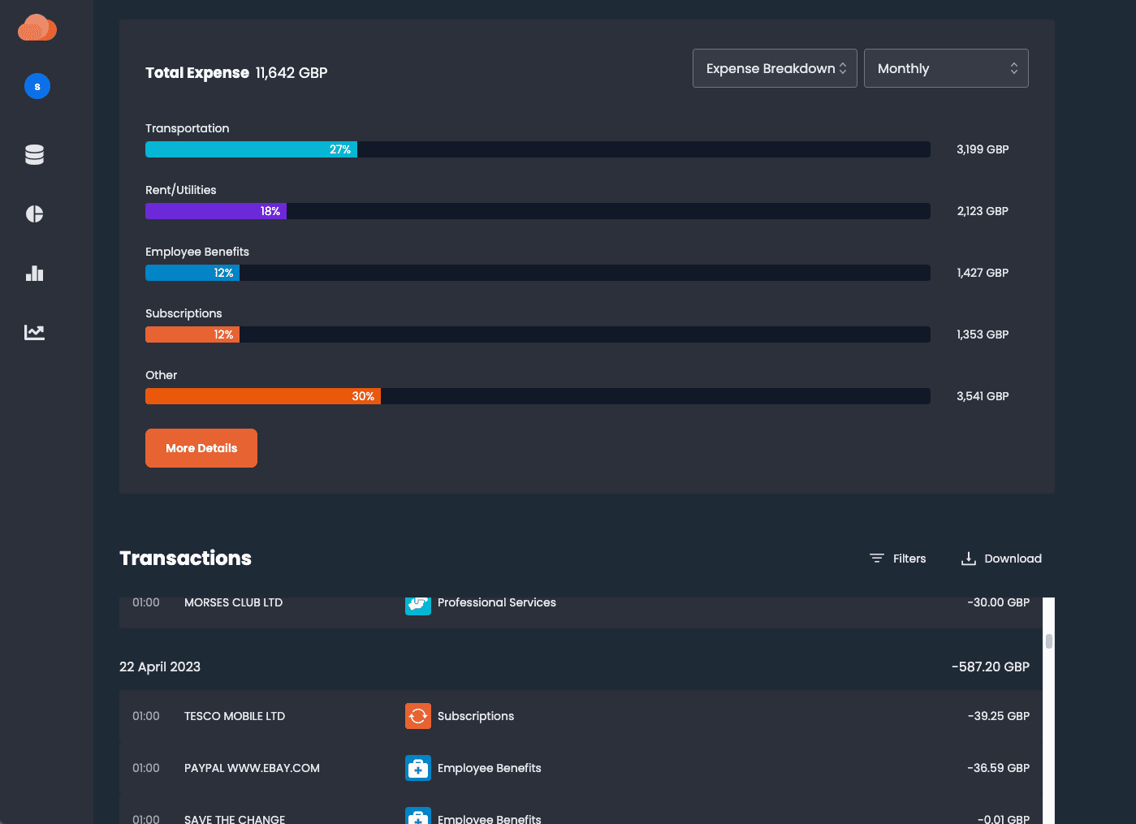
Task: Change the Monthly period dropdown
Action: tap(945, 68)
